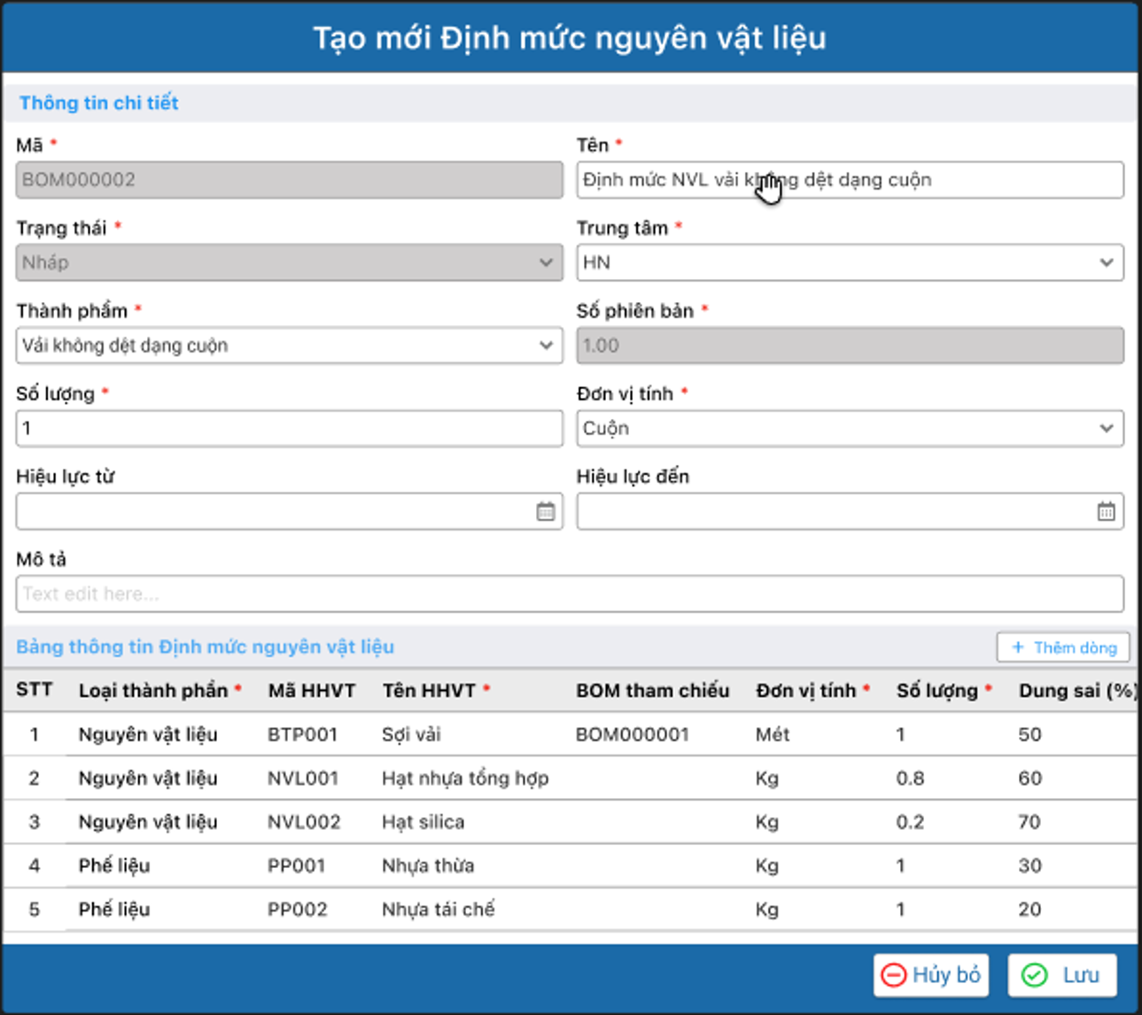Click the red cancel icon on Hủy bỏ
The width and height of the screenshot is (1142, 1015).
893,975
